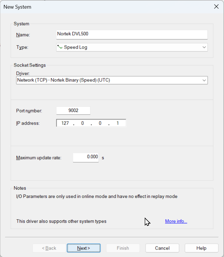Click the disabled Finish button
This screenshot has height=257, width=224.
[x=123, y=248]
